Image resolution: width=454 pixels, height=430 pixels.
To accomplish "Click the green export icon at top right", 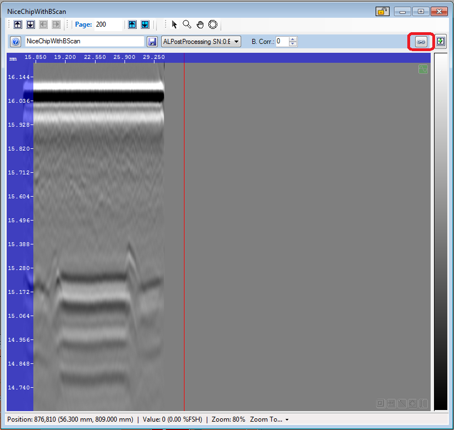I will pos(440,41).
